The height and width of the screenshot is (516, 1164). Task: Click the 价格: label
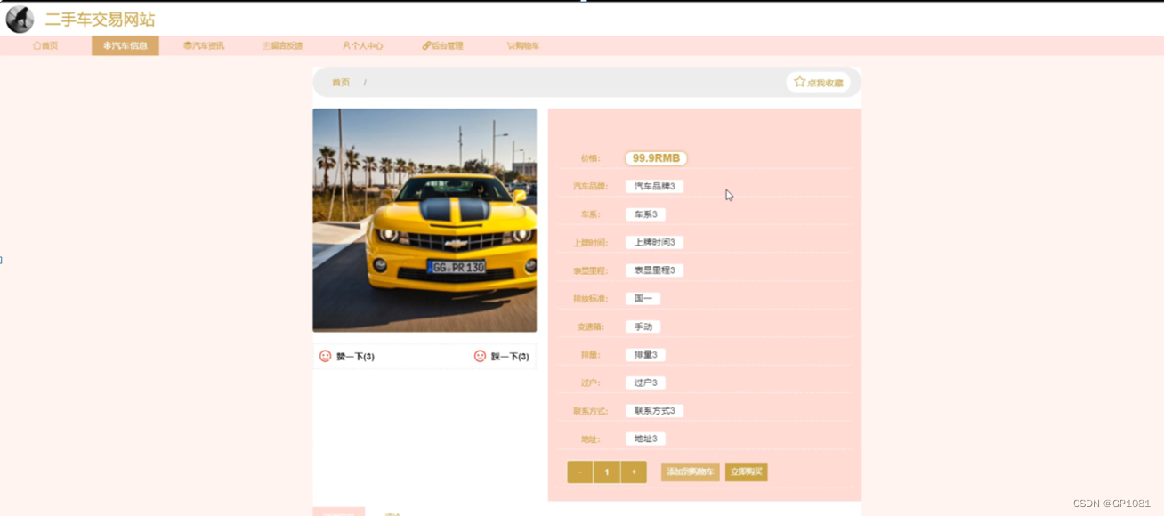(590, 158)
